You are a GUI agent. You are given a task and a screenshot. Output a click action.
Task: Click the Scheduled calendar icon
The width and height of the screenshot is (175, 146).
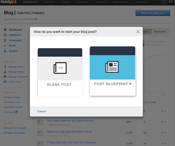coord(5,40)
